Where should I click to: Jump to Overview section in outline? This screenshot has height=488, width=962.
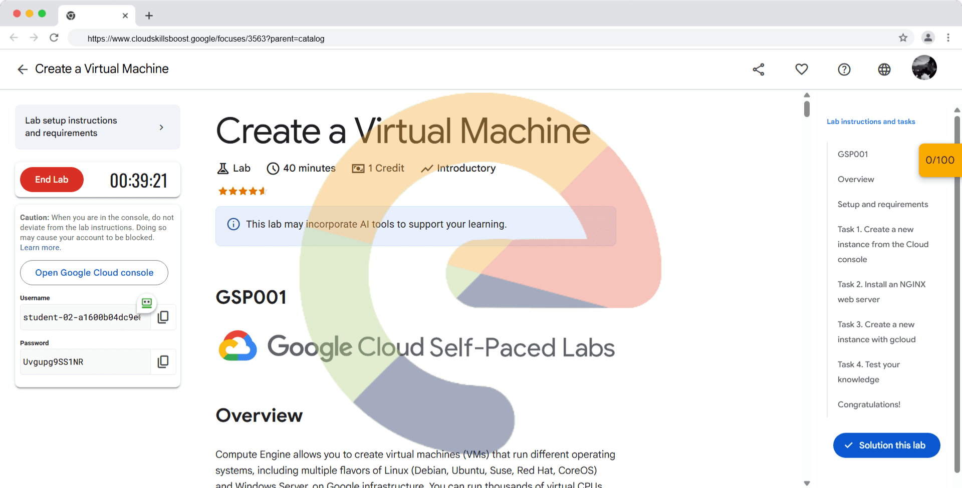[x=855, y=179]
